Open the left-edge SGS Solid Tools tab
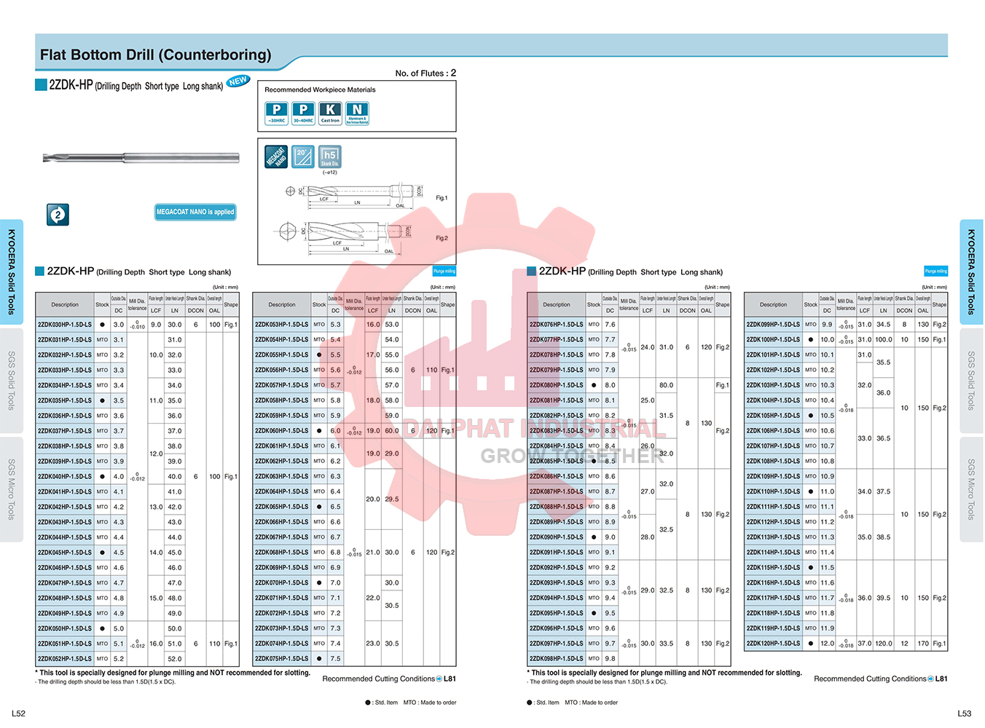The image size is (985, 728). click(12, 380)
